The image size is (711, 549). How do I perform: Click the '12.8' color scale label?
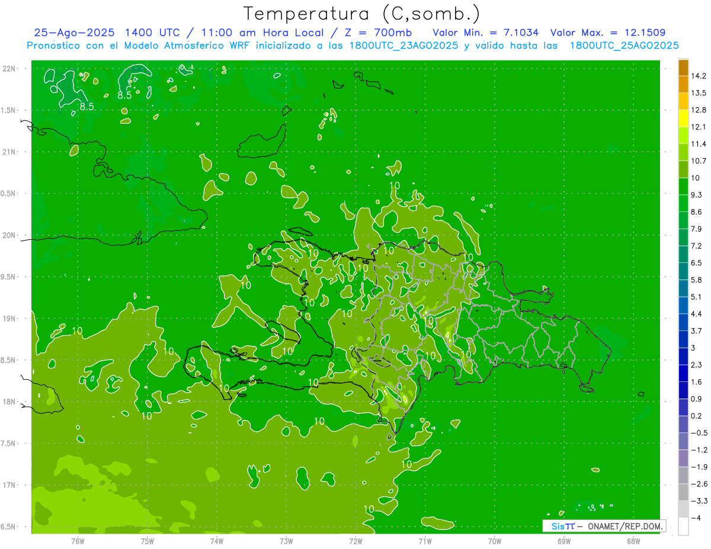click(699, 110)
